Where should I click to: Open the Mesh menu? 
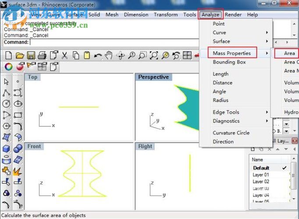(112, 14)
